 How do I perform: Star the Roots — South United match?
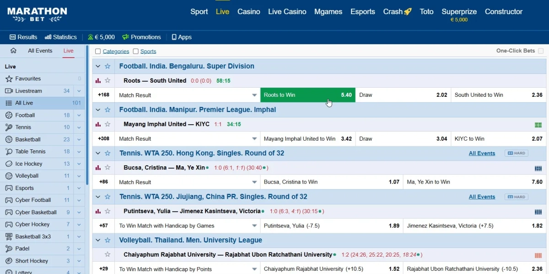[x=108, y=80]
